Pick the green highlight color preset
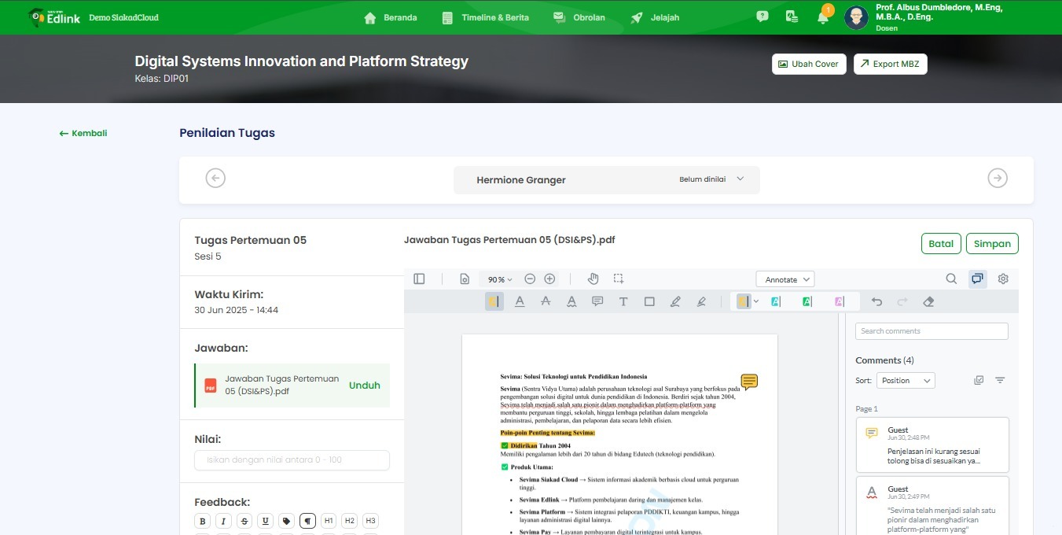1062x535 pixels. 807,301
